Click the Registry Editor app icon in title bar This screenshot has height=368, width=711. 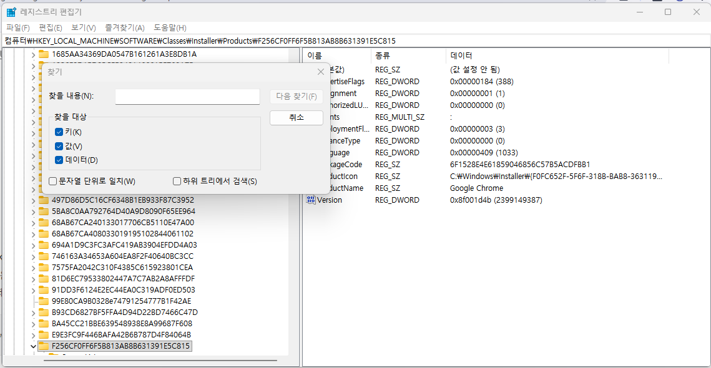tap(11, 12)
